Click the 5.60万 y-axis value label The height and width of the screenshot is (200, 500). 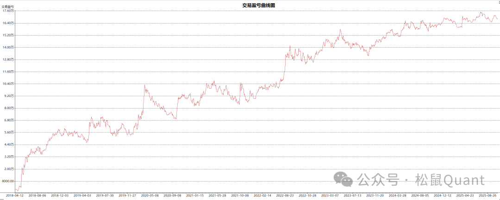tap(8, 133)
